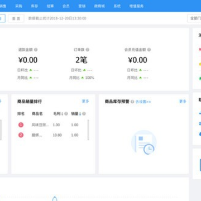
Task: Open the 采购 menu in top bar
Action: pos(18,6)
